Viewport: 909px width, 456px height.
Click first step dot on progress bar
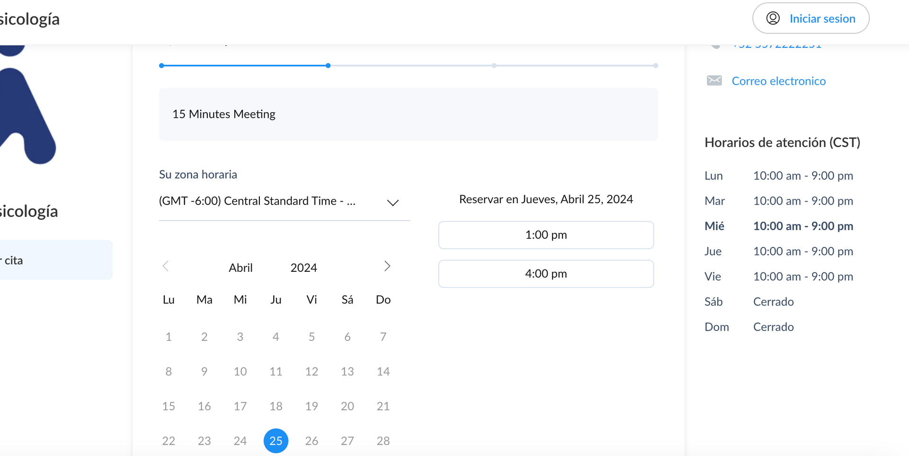[x=161, y=66]
